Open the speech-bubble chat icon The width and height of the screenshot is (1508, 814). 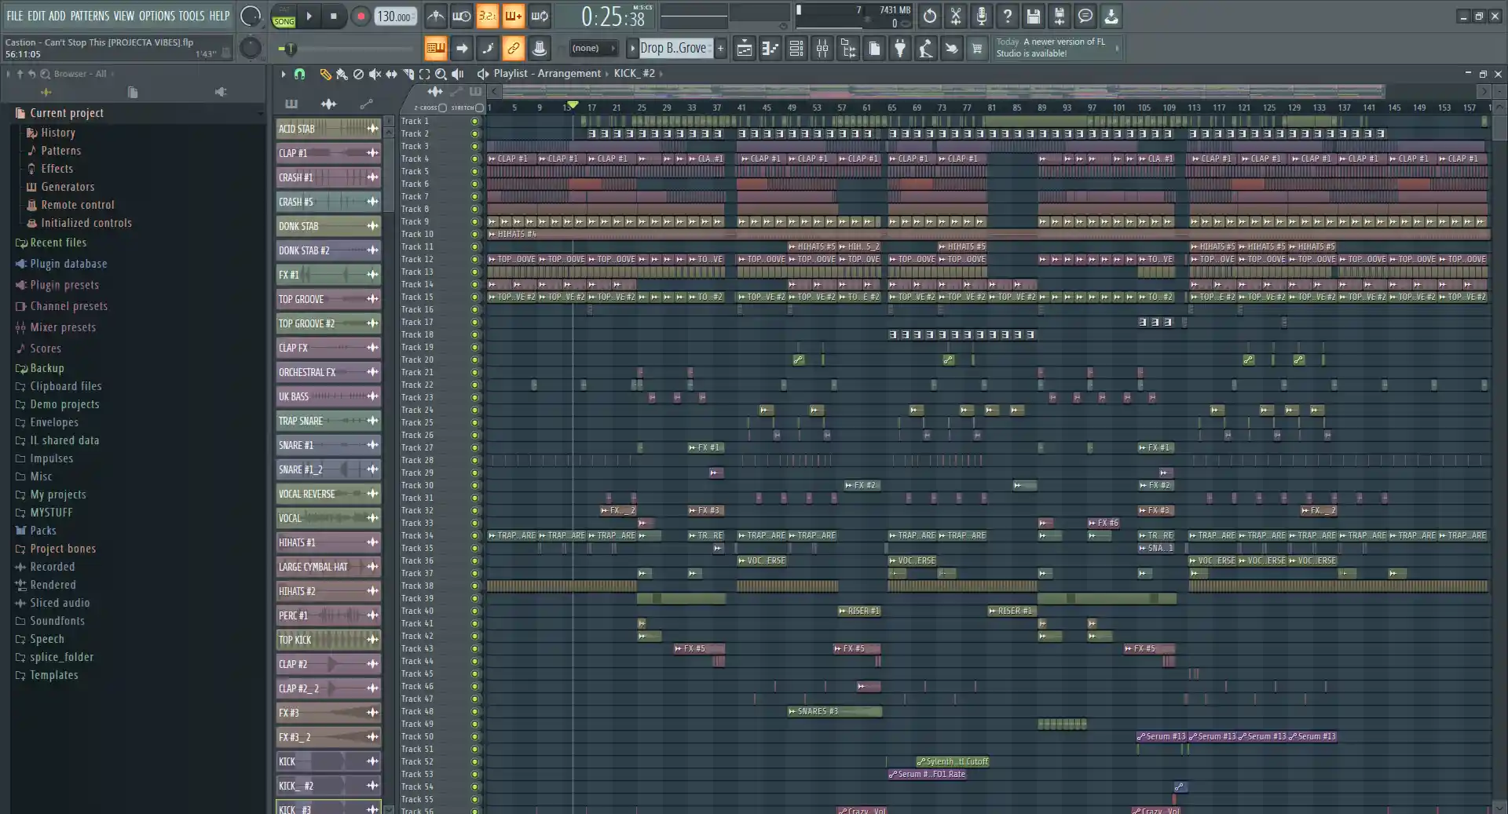tap(1085, 16)
